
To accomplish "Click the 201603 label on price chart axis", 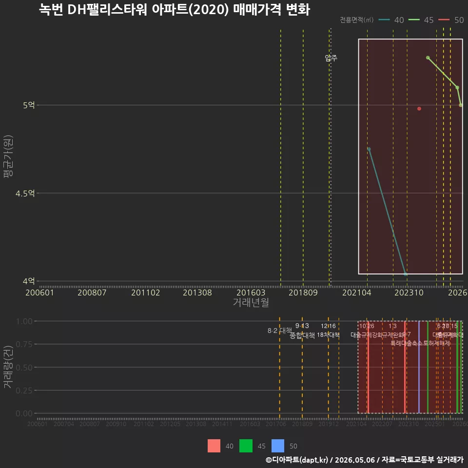I will point(251,292).
